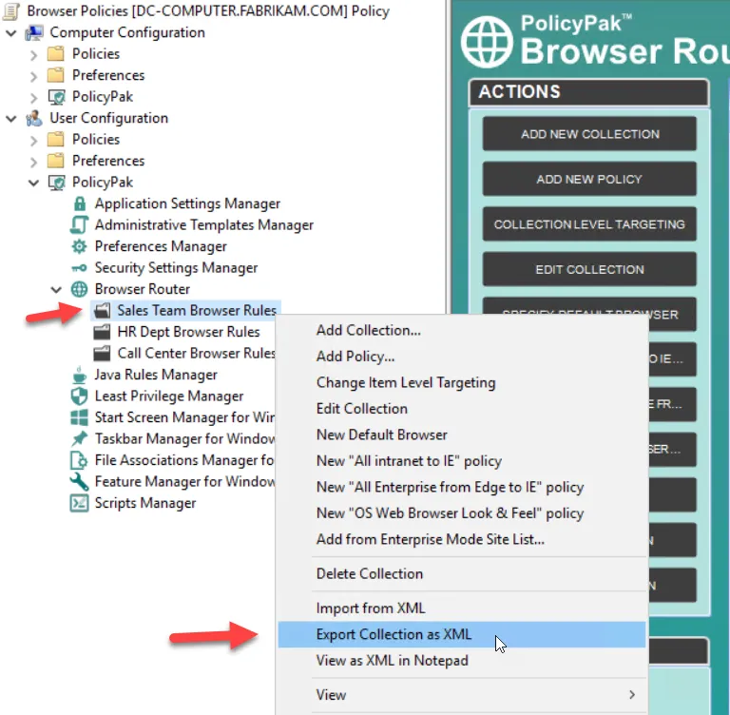Select Least Privilege Manager node

tap(169, 396)
